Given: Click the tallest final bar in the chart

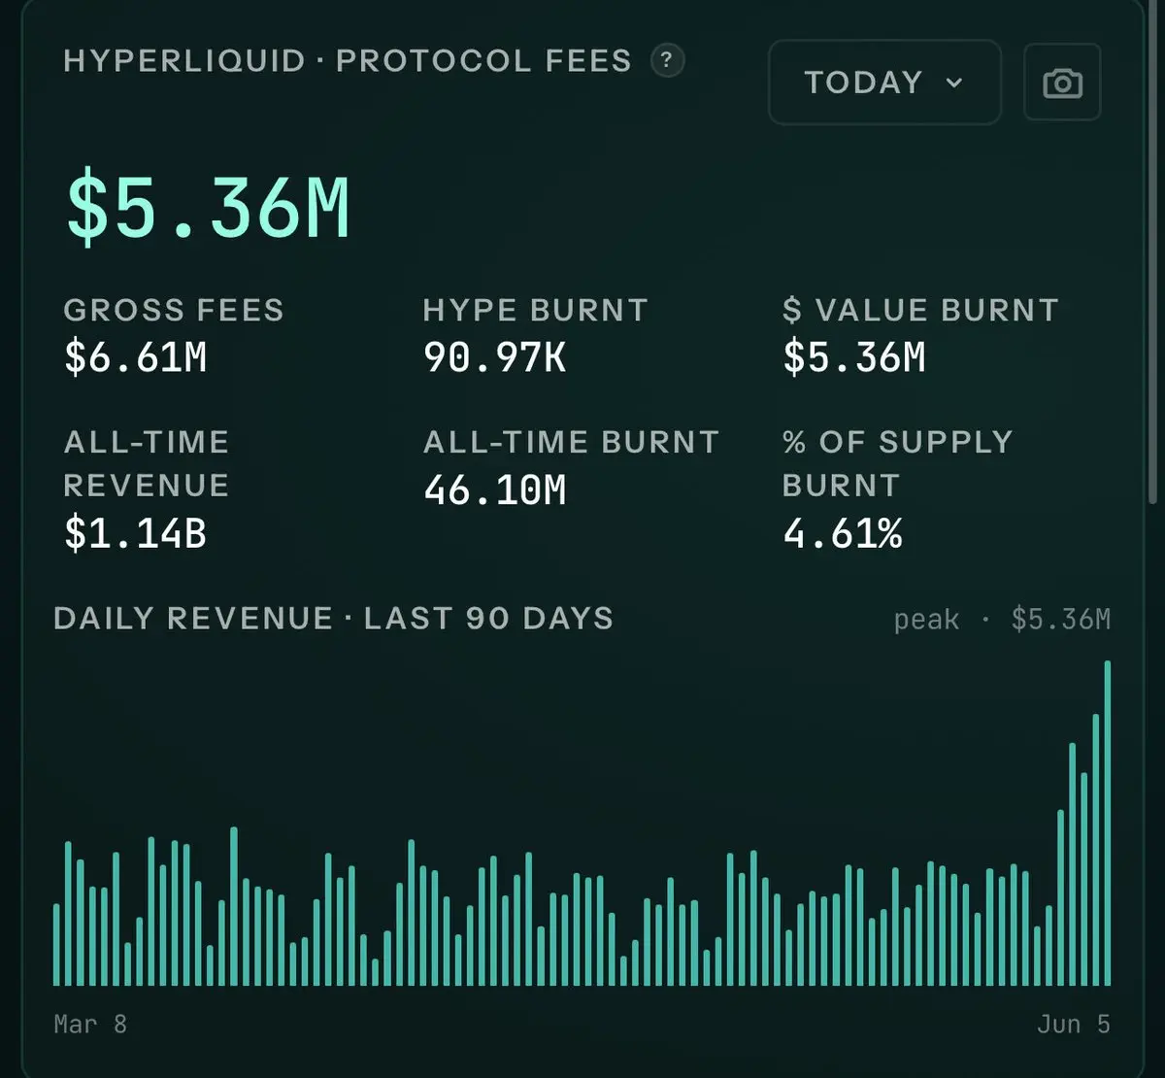Looking at the screenshot, I should pyautogui.click(x=1107, y=824).
